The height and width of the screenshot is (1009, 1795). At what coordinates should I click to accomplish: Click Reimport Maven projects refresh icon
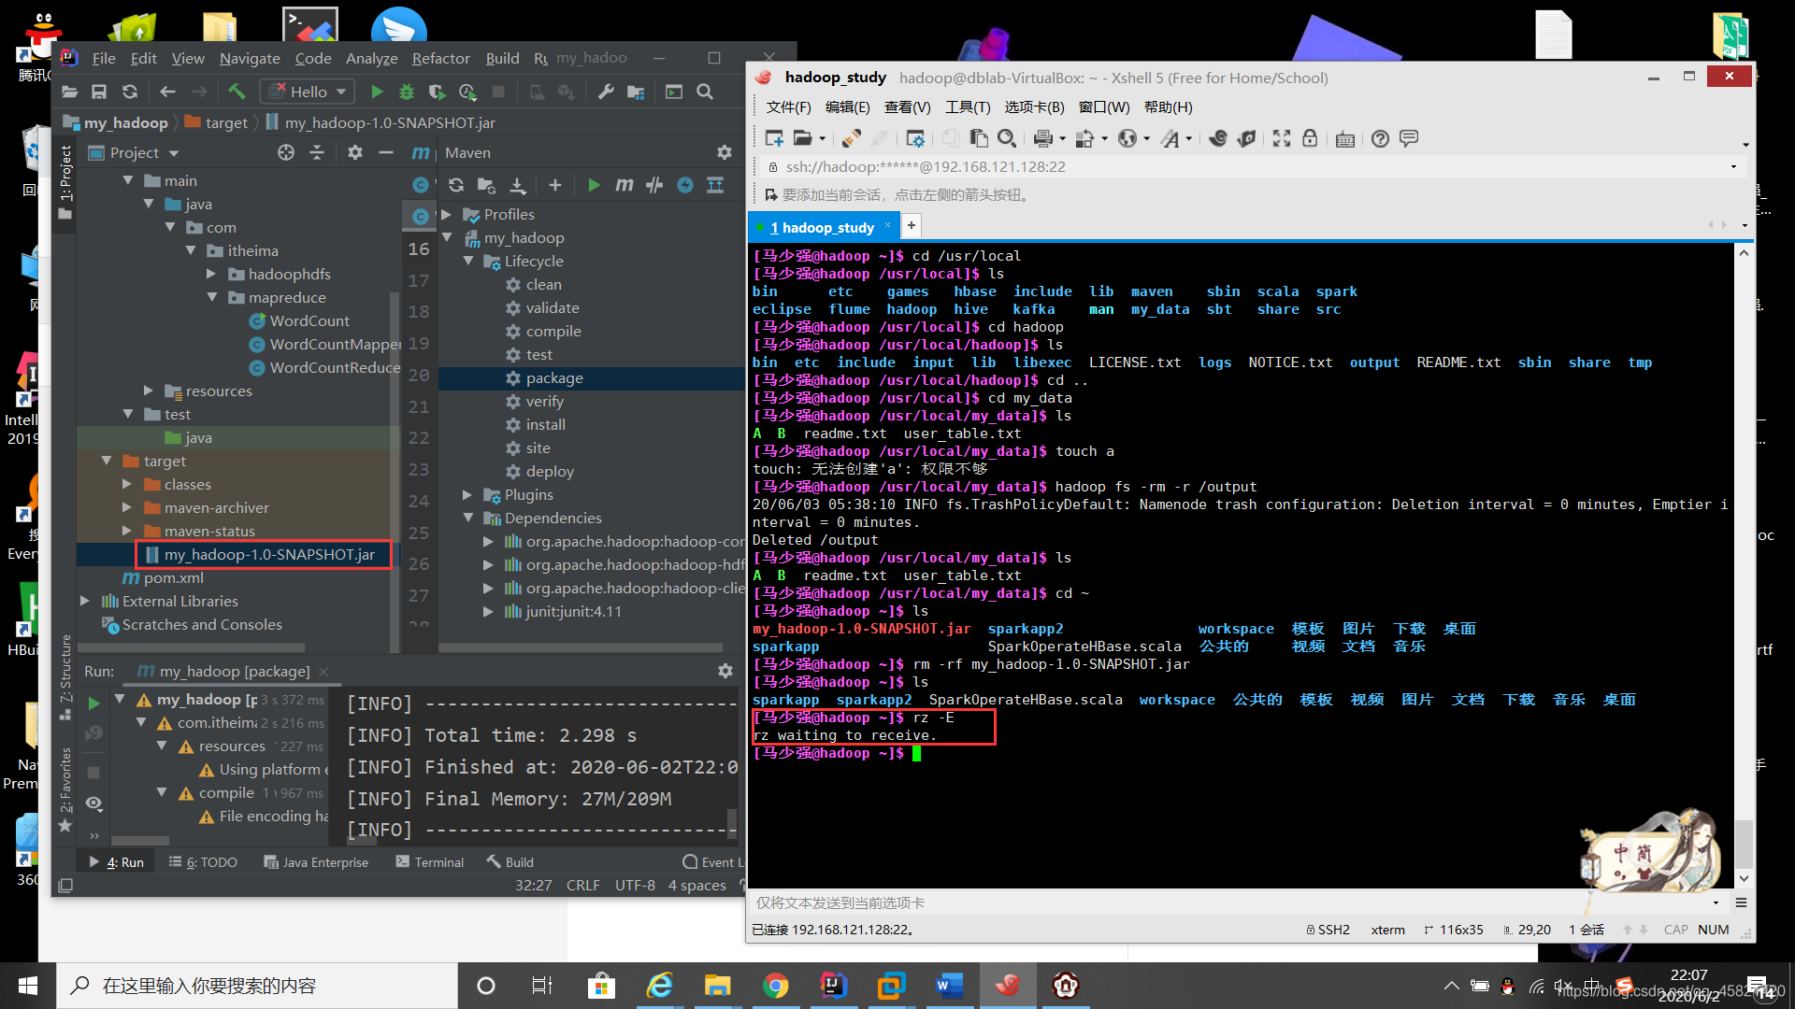(456, 185)
